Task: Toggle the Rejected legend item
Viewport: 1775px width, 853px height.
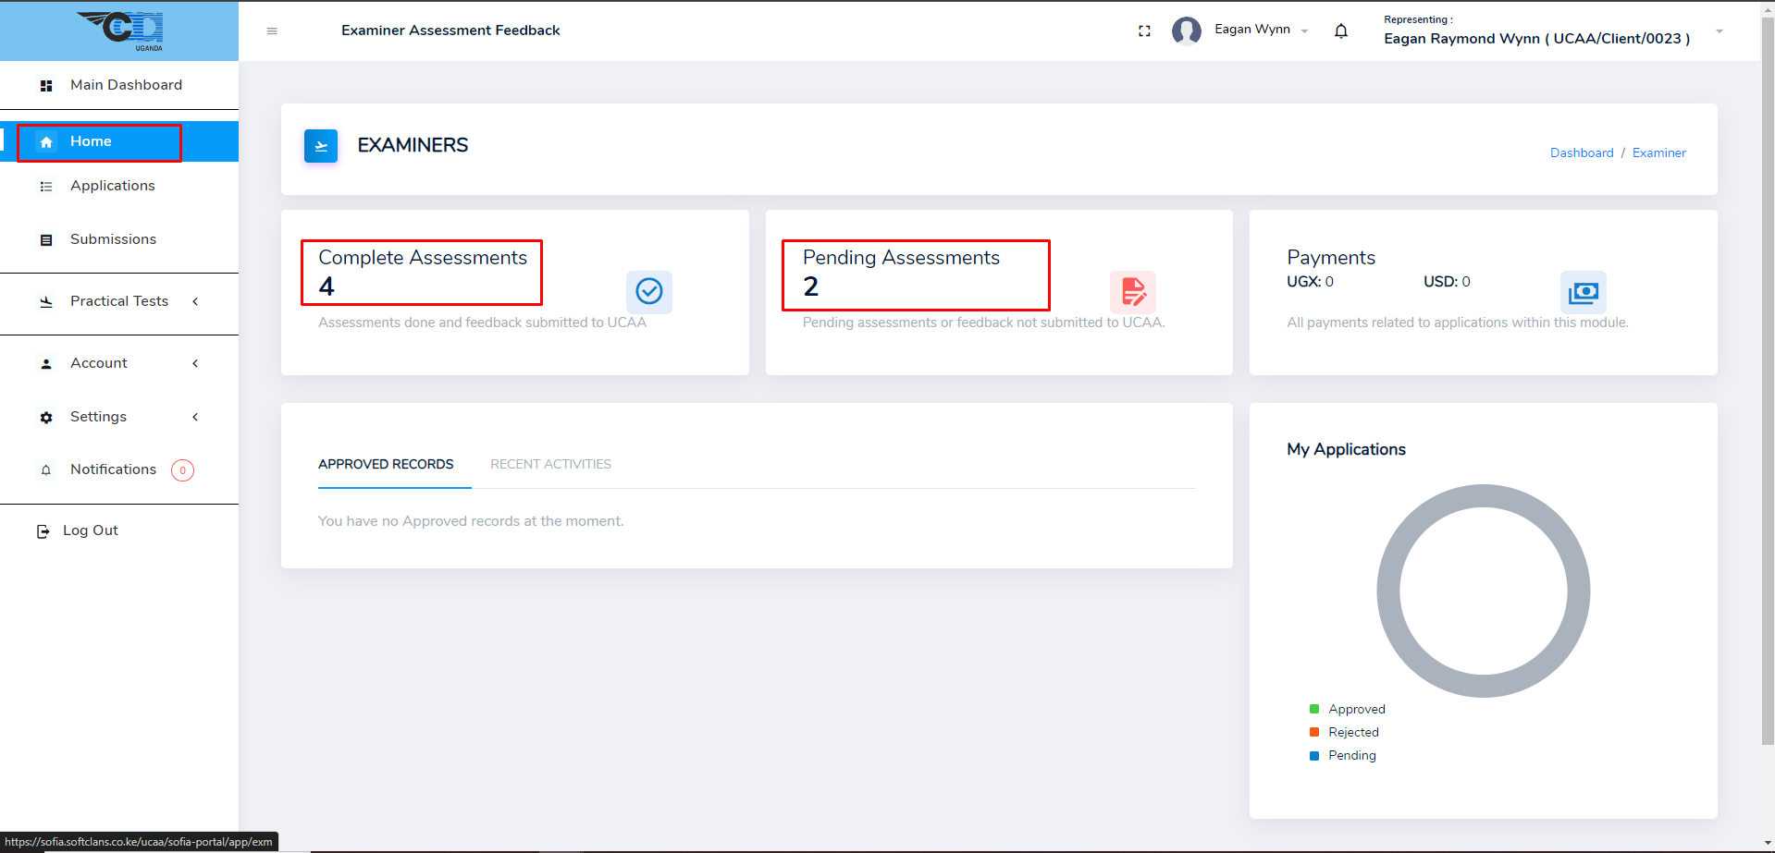Action: (x=1344, y=732)
